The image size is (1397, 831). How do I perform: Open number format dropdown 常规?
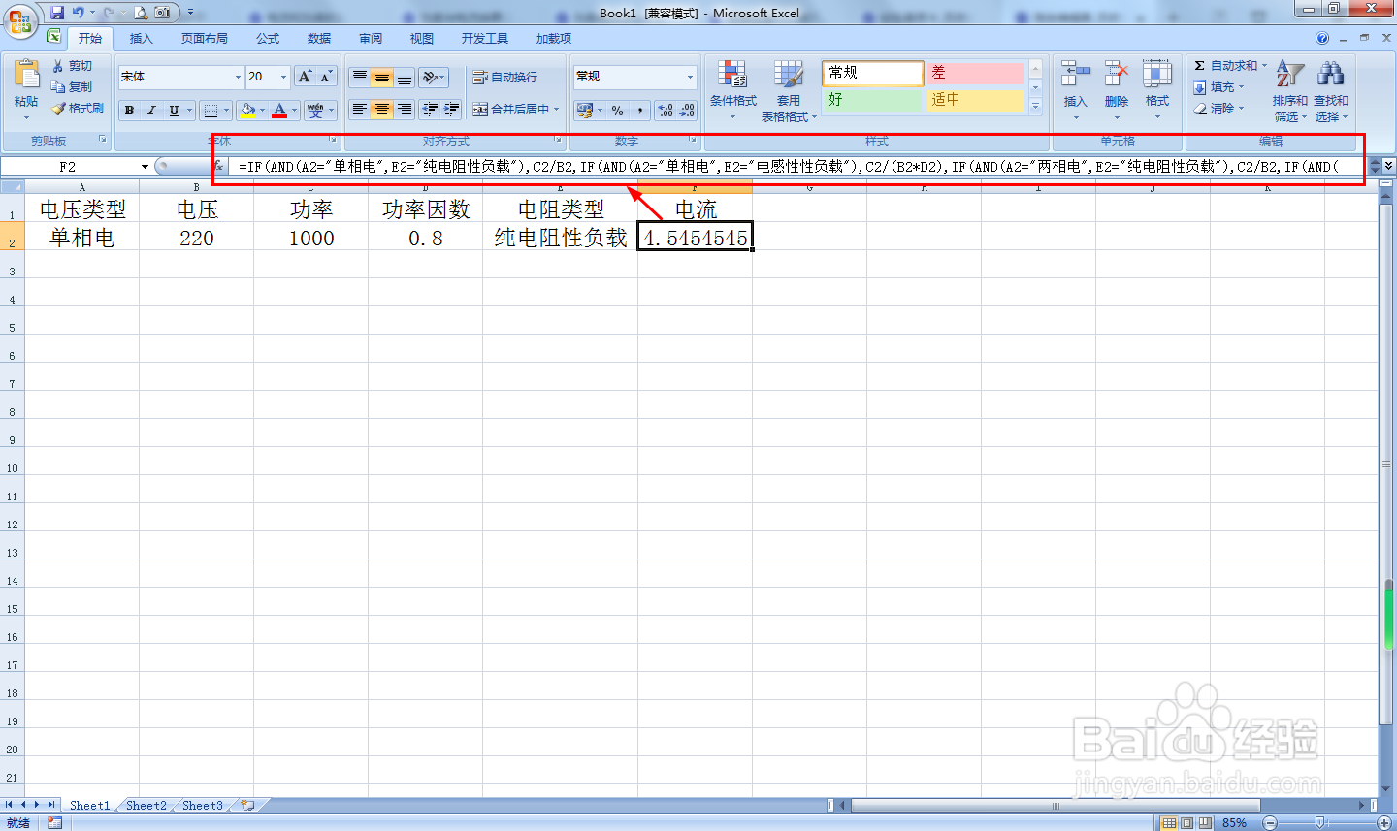[x=690, y=77]
